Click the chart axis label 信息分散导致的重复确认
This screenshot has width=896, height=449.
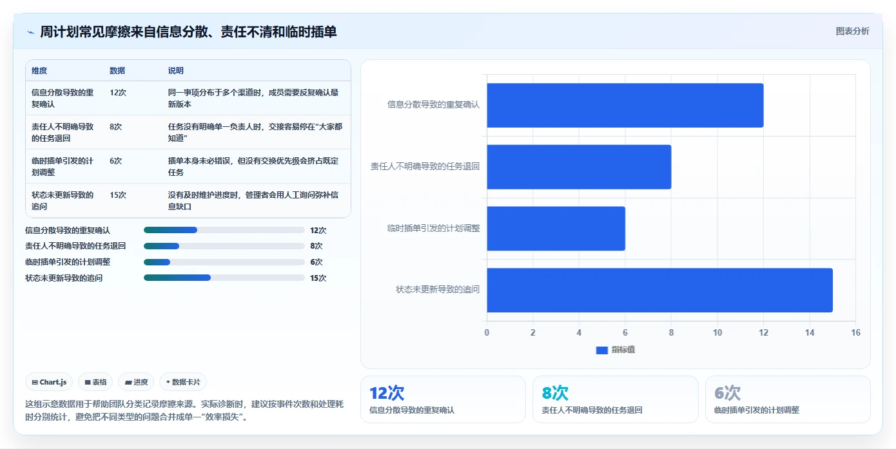click(x=433, y=105)
